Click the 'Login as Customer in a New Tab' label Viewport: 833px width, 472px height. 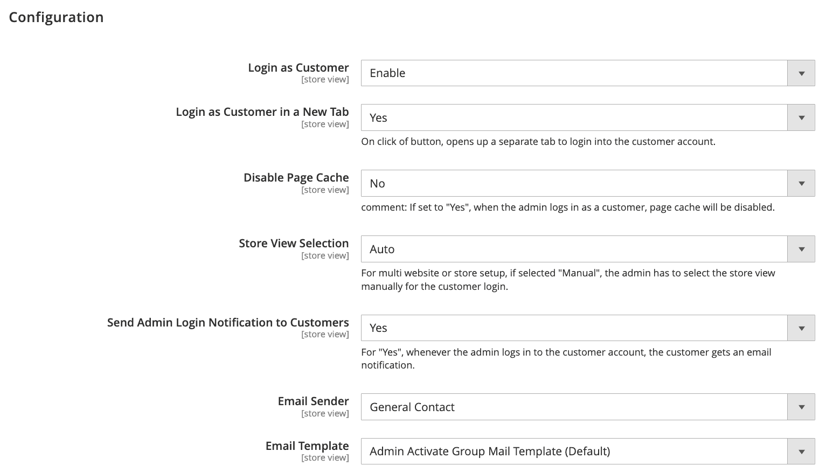tap(262, 112)
